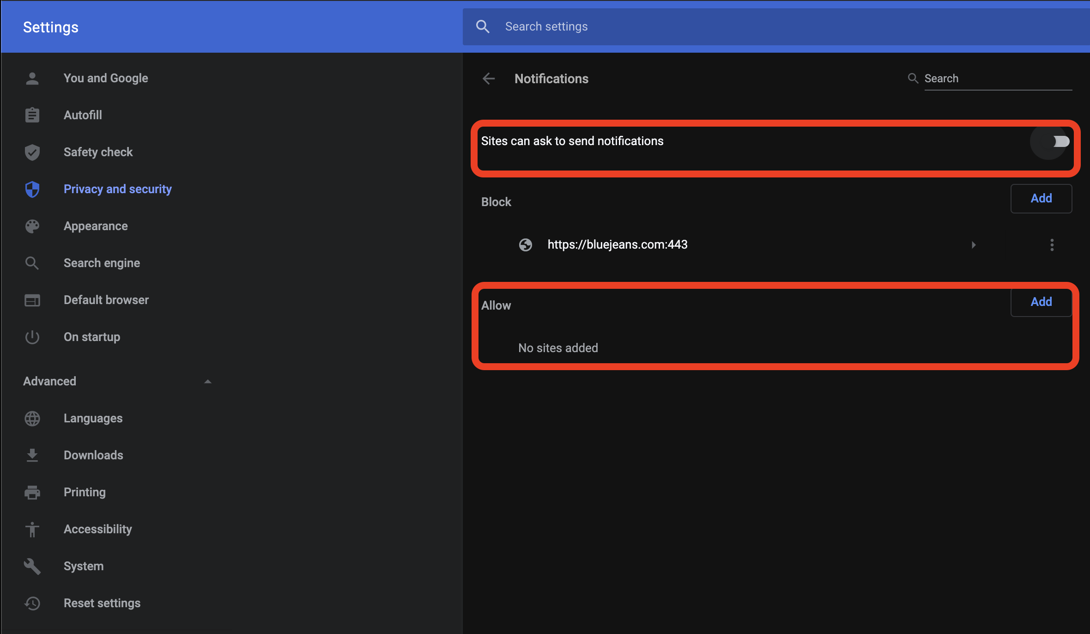Click the Reset settings clock icon
1090x634 pixels.
click(32, 602)
